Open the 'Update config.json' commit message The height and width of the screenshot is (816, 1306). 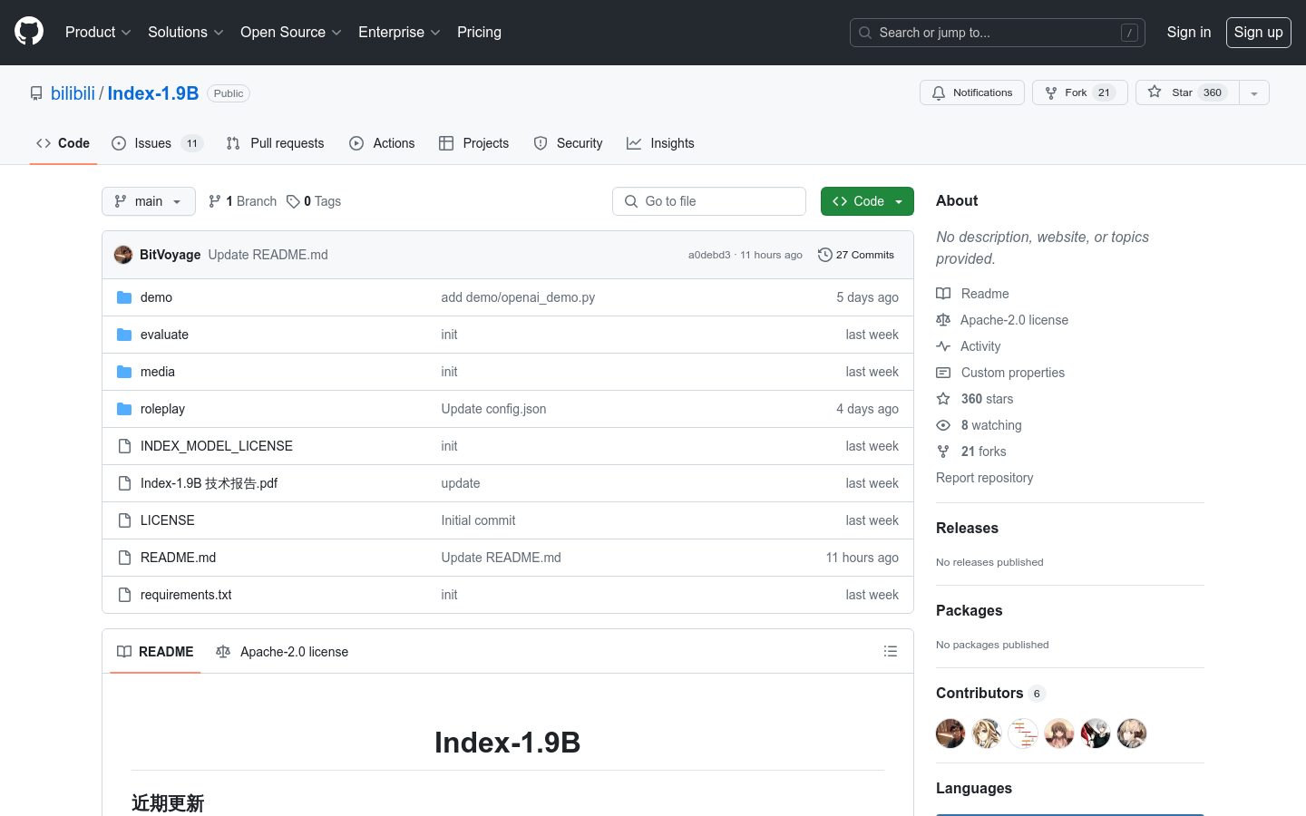coord(493,409)
